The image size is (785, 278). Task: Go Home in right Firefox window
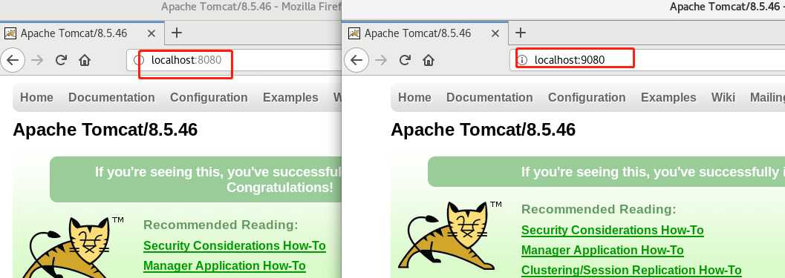(429, 61)
